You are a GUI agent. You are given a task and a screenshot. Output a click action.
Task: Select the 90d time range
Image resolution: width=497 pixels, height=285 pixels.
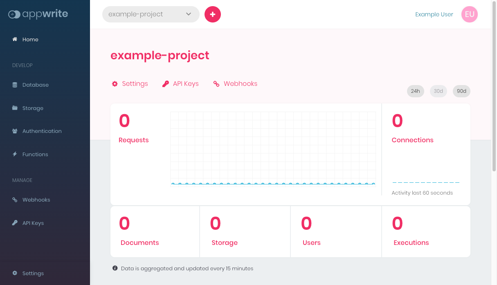point(461,91)
